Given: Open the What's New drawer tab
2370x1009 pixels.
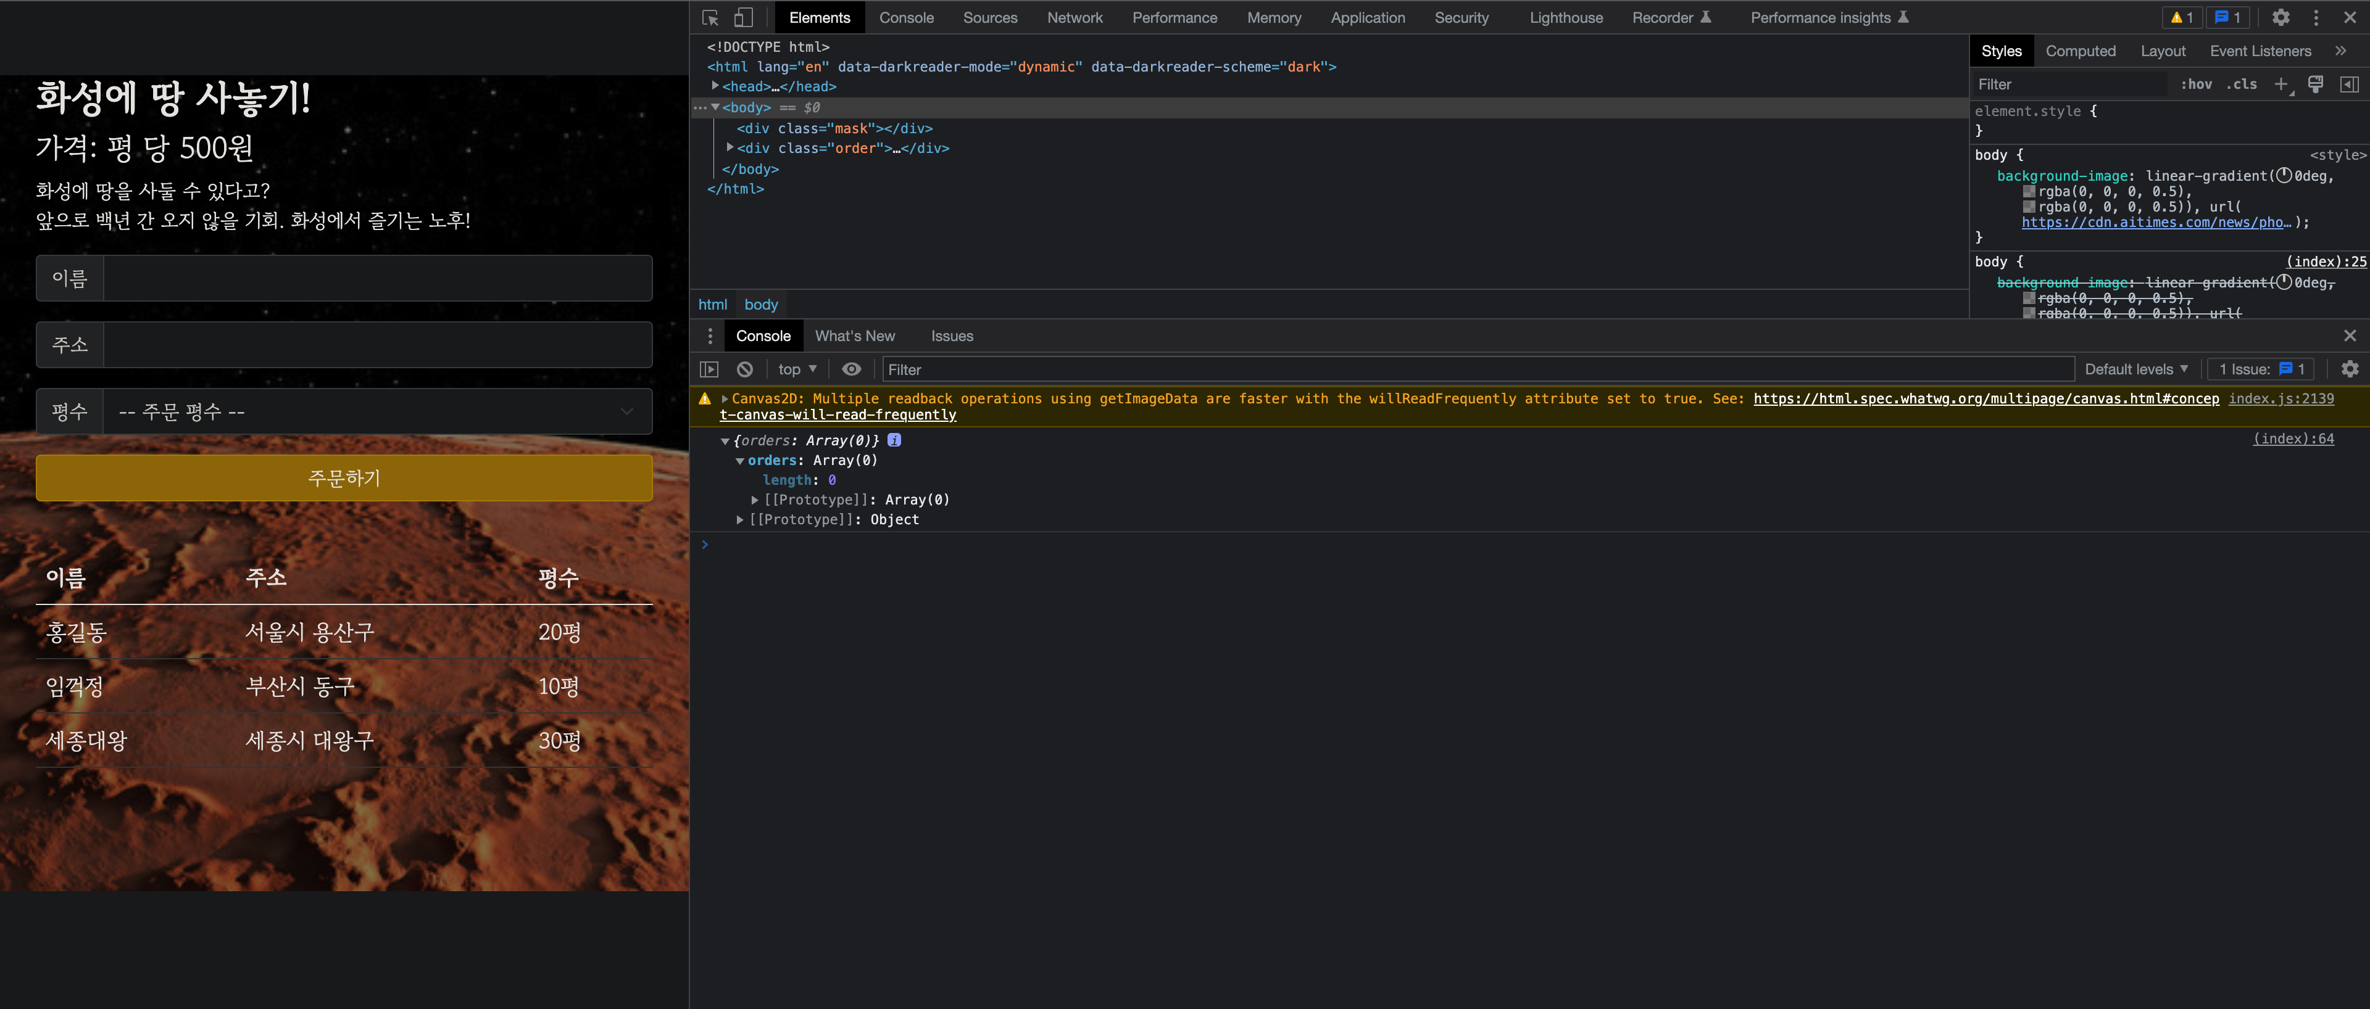Looking at the screenshot, I should pos(855,337).
